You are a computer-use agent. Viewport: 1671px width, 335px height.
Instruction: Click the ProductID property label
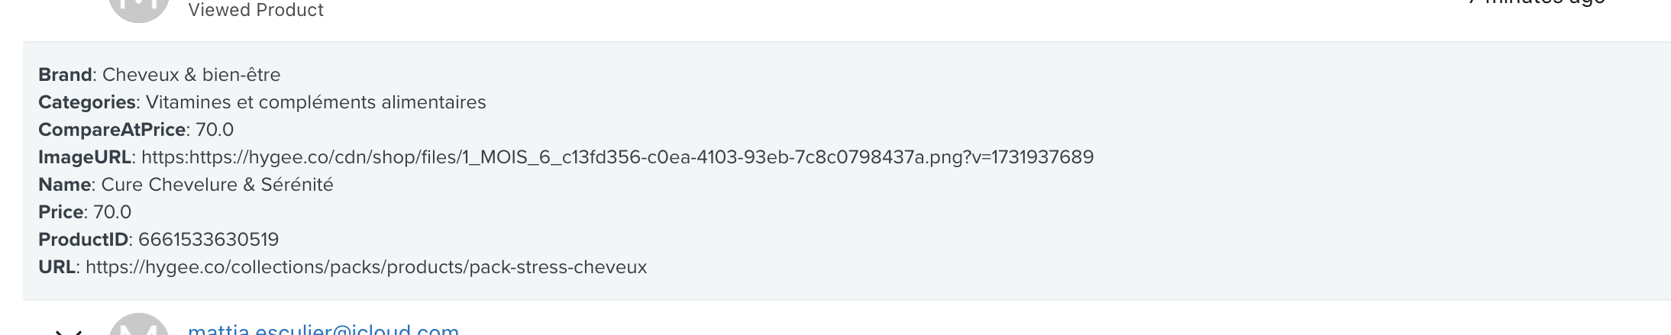[83, 240]
